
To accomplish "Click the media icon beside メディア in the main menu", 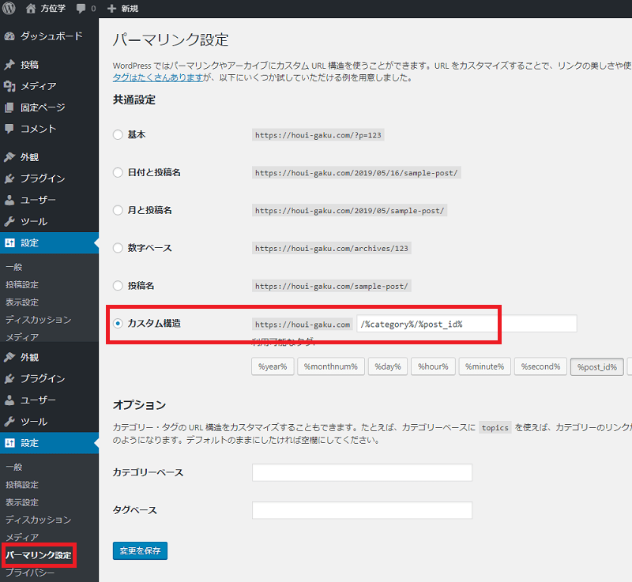I will click(9, 86).
